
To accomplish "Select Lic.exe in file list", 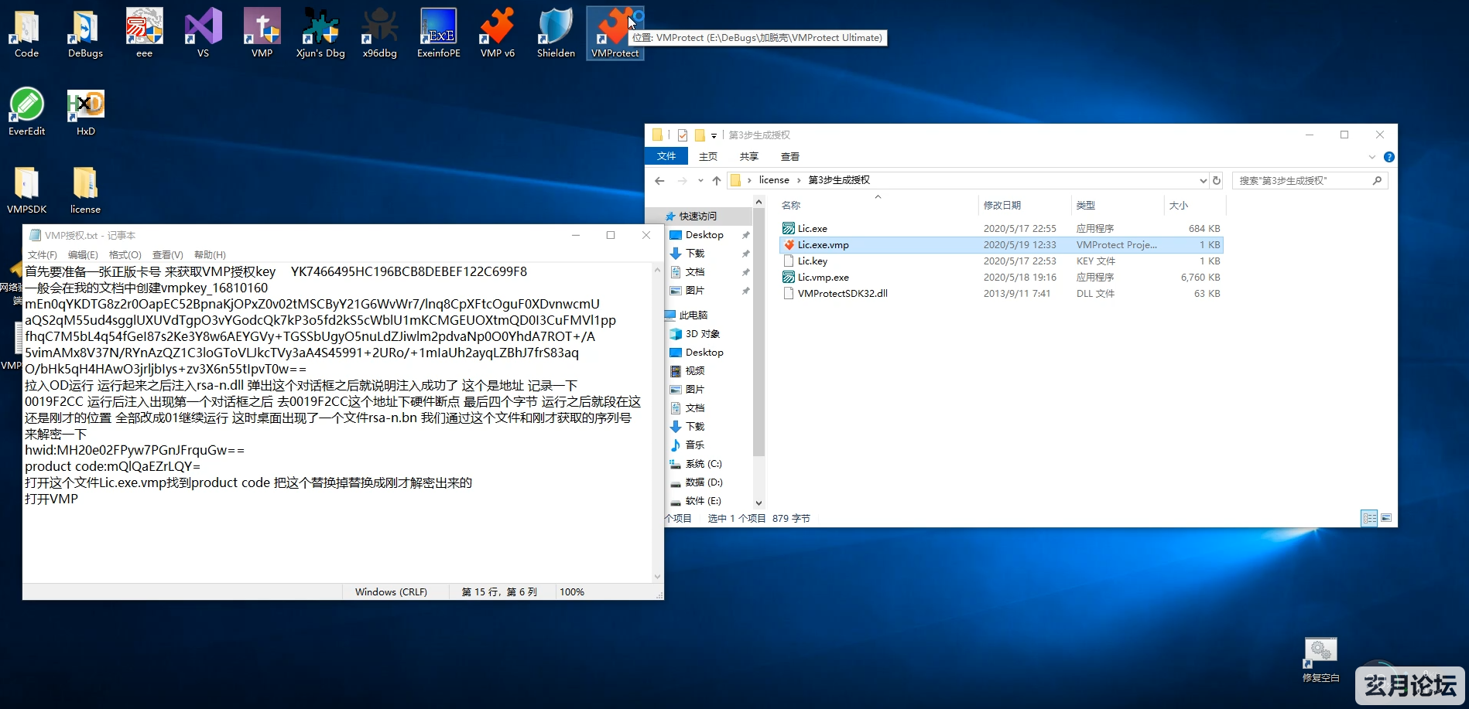I will click(x=1002, y=228).
